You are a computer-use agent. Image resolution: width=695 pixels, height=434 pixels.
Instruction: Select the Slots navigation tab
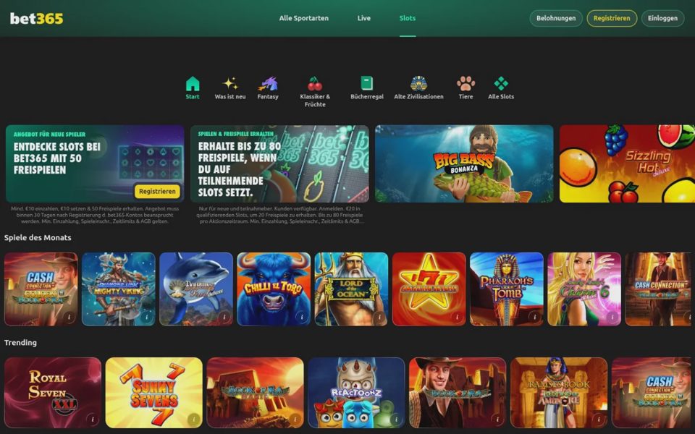tap(408, 18)
